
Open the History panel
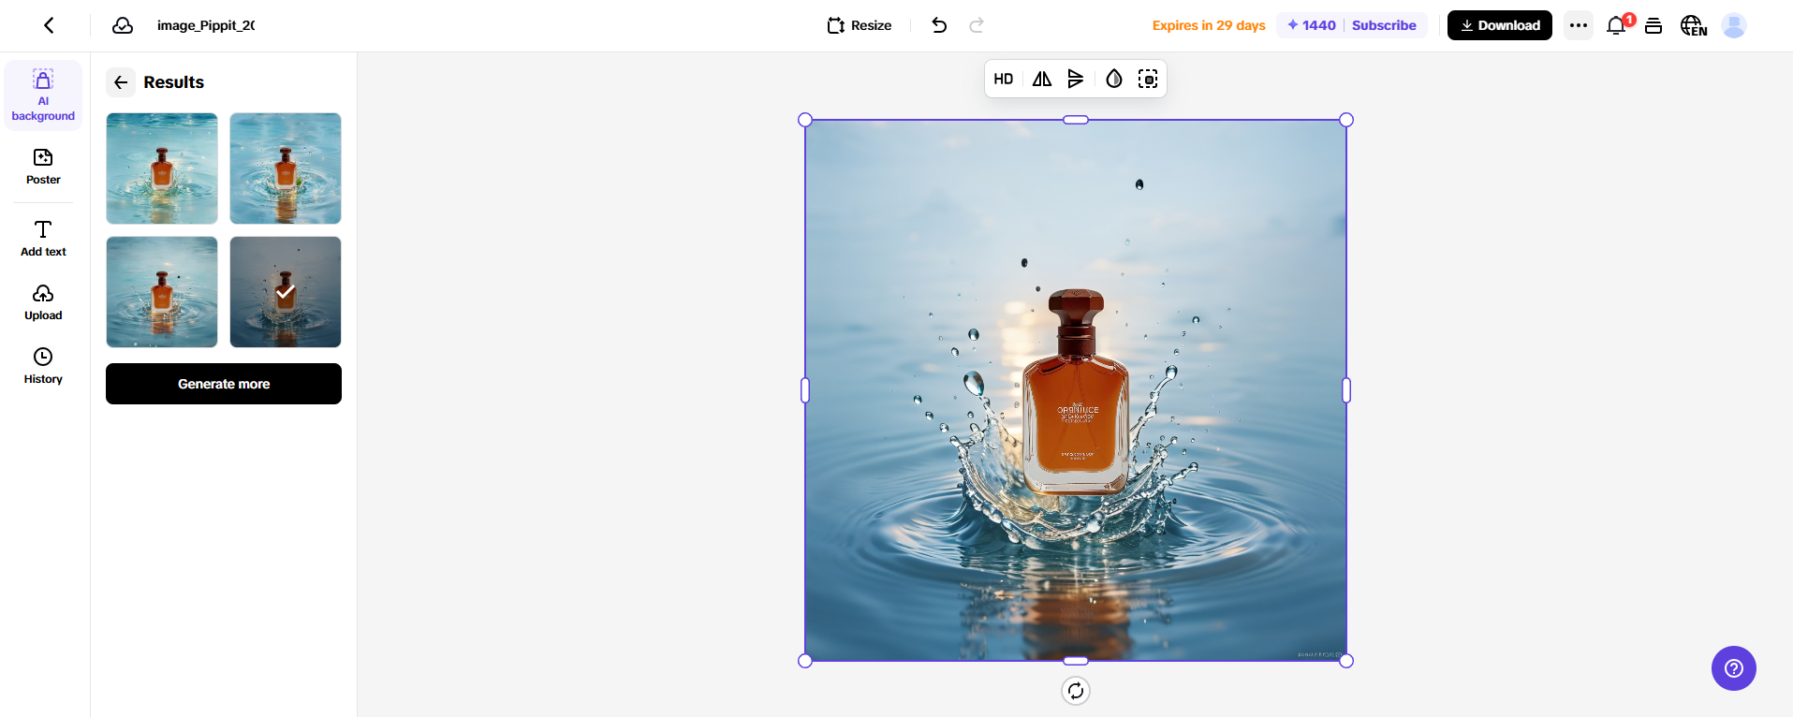coord(43,366)
